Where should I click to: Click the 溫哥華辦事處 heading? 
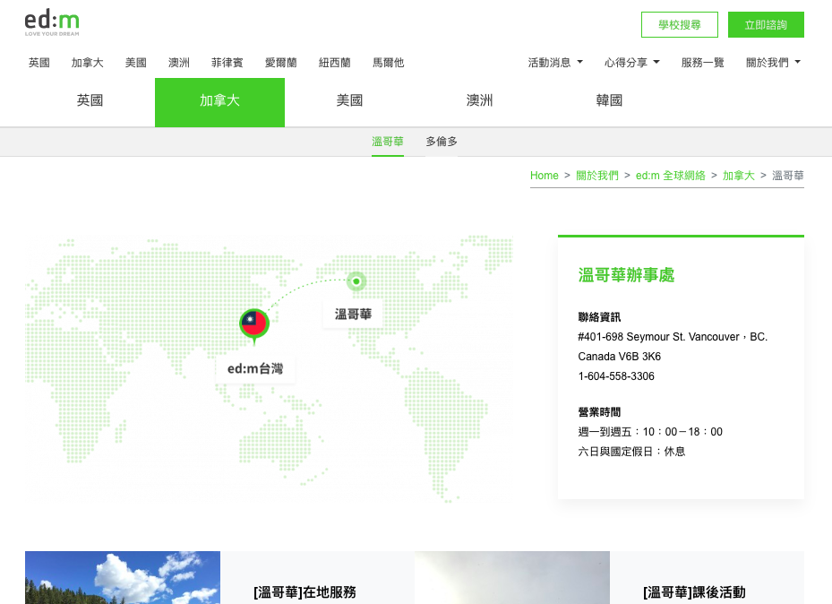click(x=626, y=275)
